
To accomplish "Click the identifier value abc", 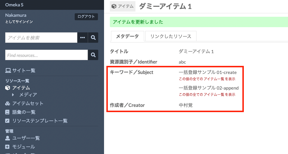I will 182,62.
